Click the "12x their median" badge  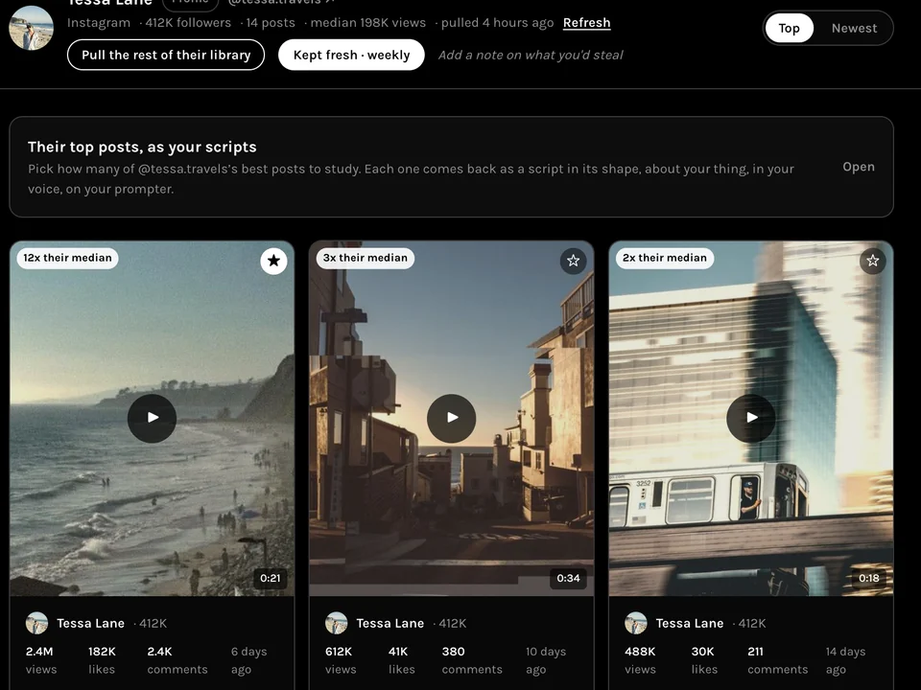coord(67,258)
